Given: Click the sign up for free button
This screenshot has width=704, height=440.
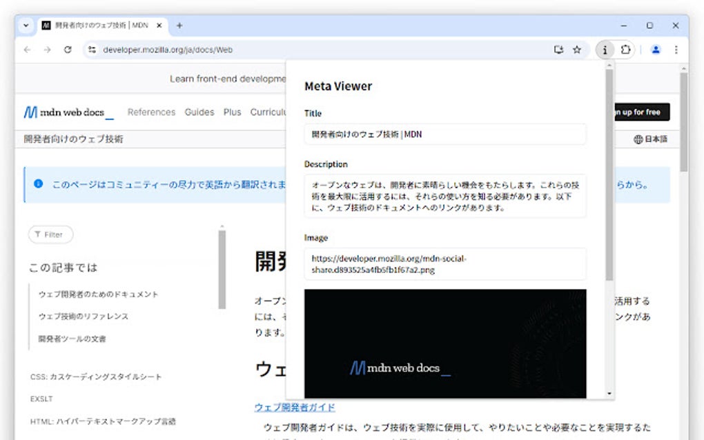Looking at the screenshot, I should click(642, 112).
